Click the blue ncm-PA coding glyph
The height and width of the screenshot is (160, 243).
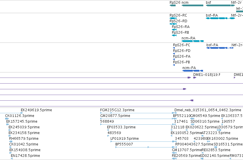[x=193, y=71]
